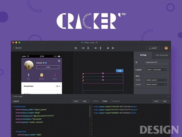
Task: Click the Daniel. M name
Action: coord(40,63)
